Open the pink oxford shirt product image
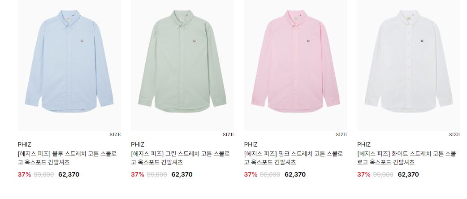This screenshot has width=467, height=199. (x=295, y=65)
